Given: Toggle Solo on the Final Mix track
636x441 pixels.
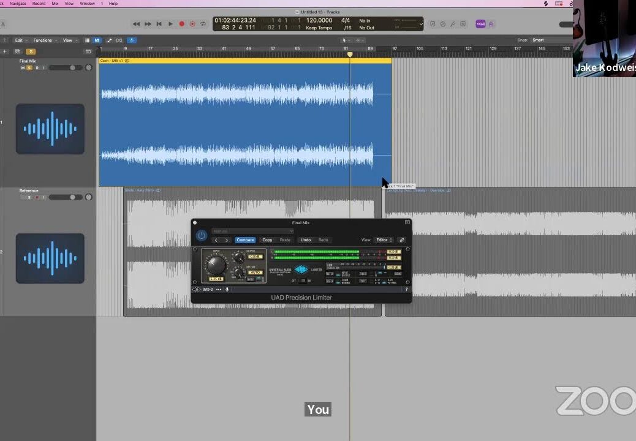Looking at the screenshot, I should pyautogui.click(x=29, y=68).
